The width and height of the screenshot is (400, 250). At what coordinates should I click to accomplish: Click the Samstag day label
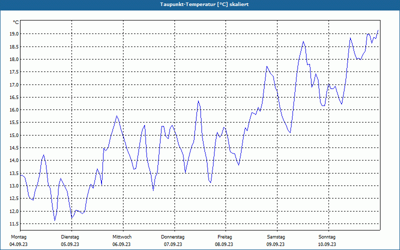(x=276, y=237)
